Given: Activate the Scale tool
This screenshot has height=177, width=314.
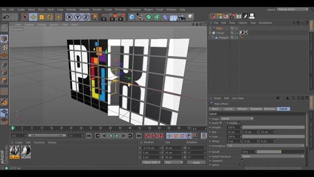Looking at the screenshot, I should (42, 17).
